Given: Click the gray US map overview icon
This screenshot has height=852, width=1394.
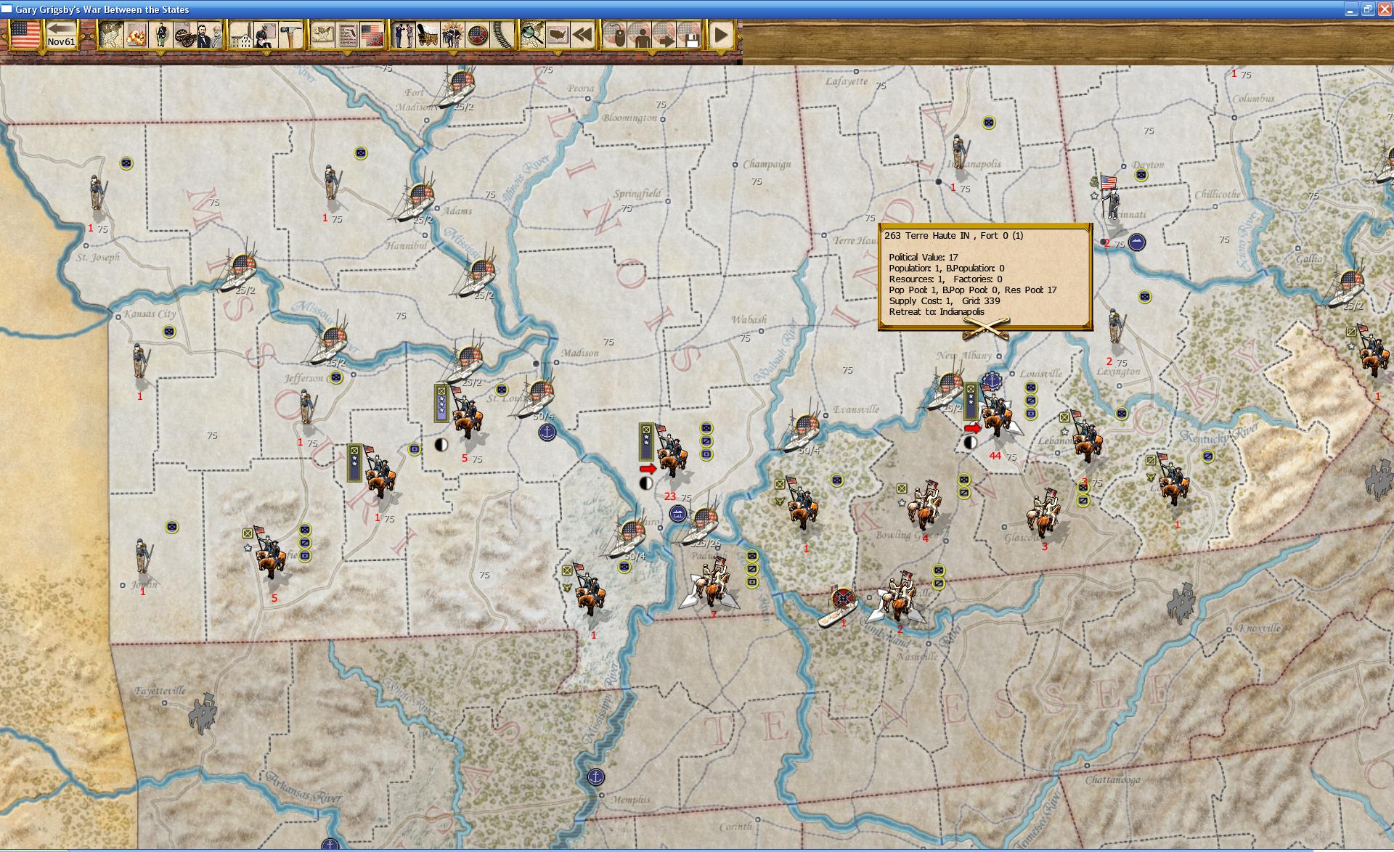Looking at the screenshot, I should 558,34.
